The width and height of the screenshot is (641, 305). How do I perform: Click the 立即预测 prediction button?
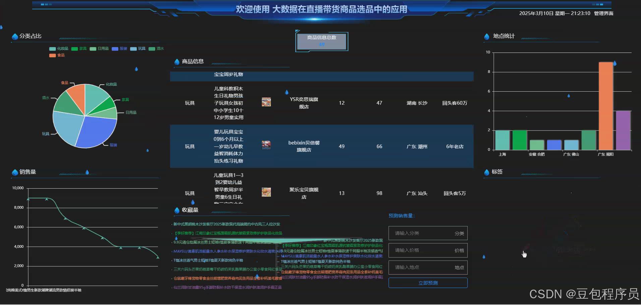coord(427,283)
